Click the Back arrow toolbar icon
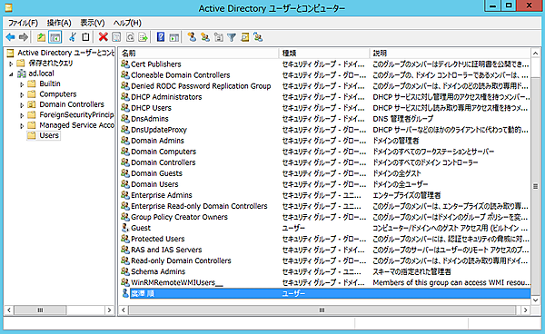 (10, 37)
